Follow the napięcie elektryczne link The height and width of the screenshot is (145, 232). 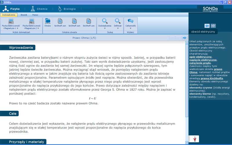203,60
